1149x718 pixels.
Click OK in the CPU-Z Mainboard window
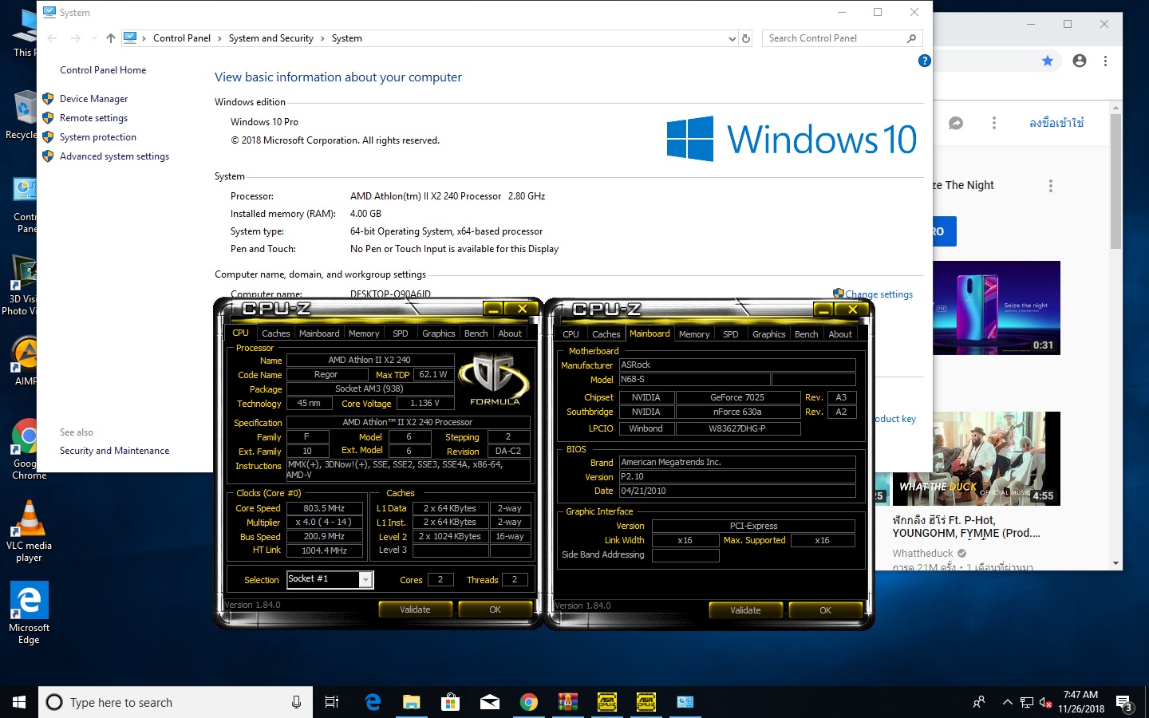825,610
